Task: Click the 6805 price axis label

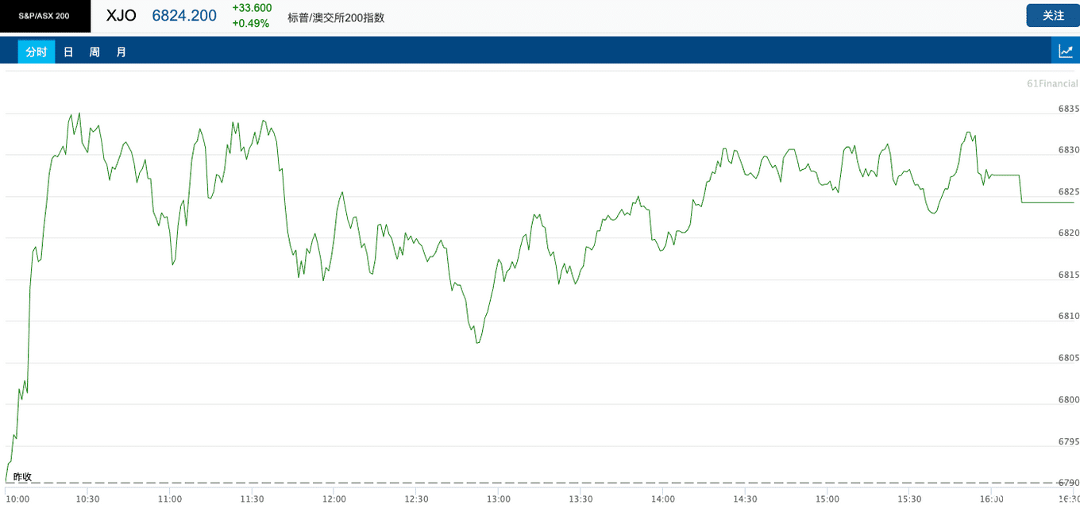Action: point(1068,358)
